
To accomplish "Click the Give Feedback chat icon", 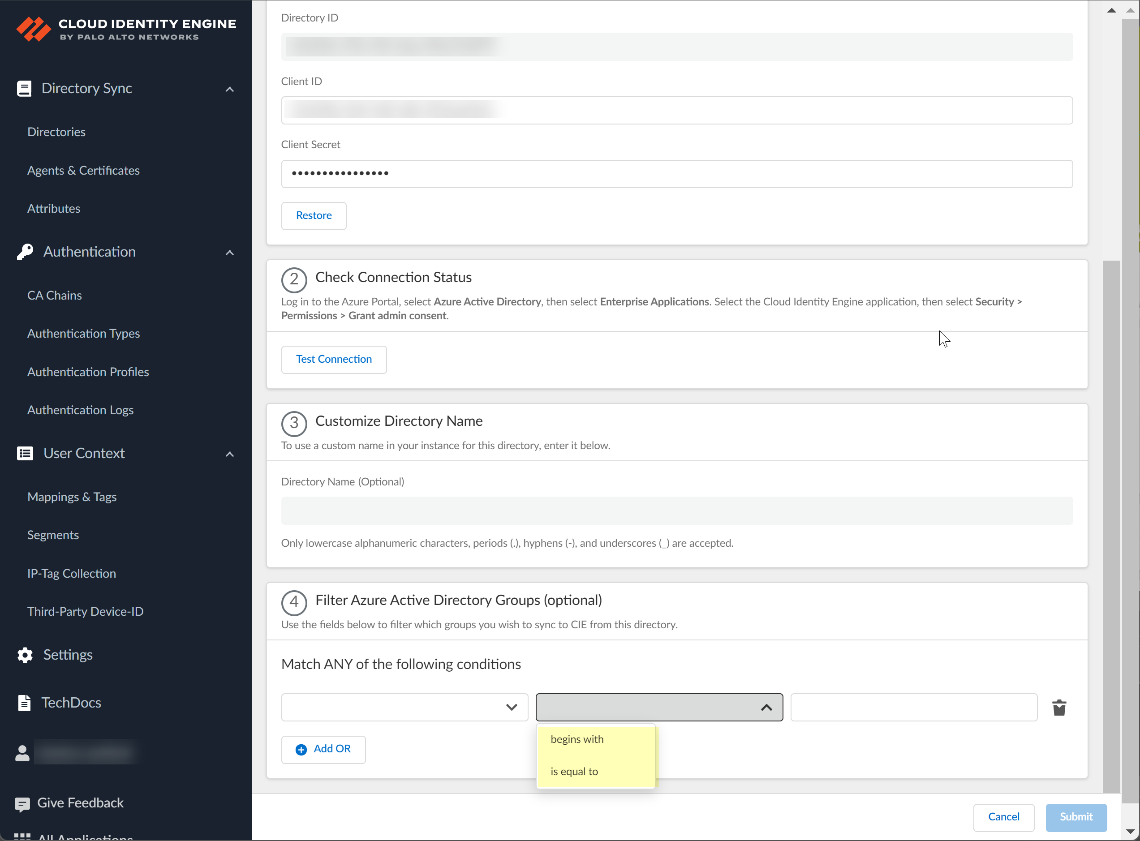I will click(22, 803).
